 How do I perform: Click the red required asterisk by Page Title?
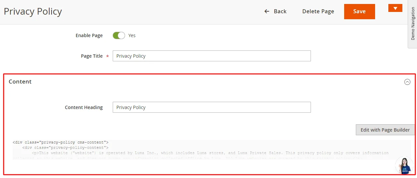click(107, 56)
